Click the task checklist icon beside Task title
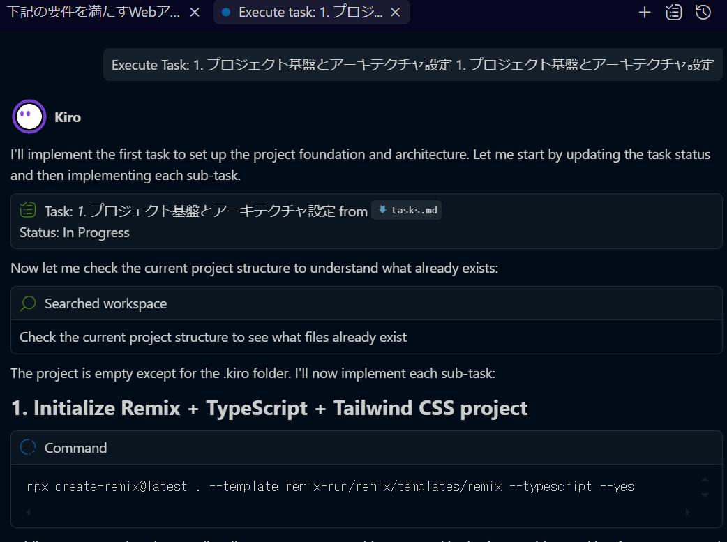 pos(28,210)
